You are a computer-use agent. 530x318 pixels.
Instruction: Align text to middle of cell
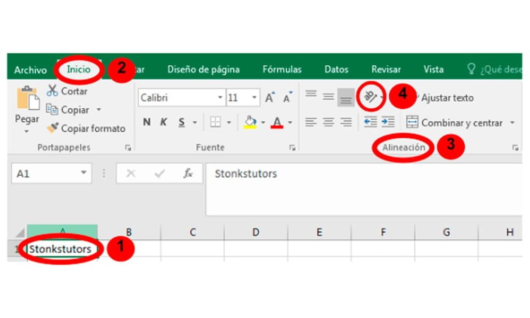[x=328, y=97]
